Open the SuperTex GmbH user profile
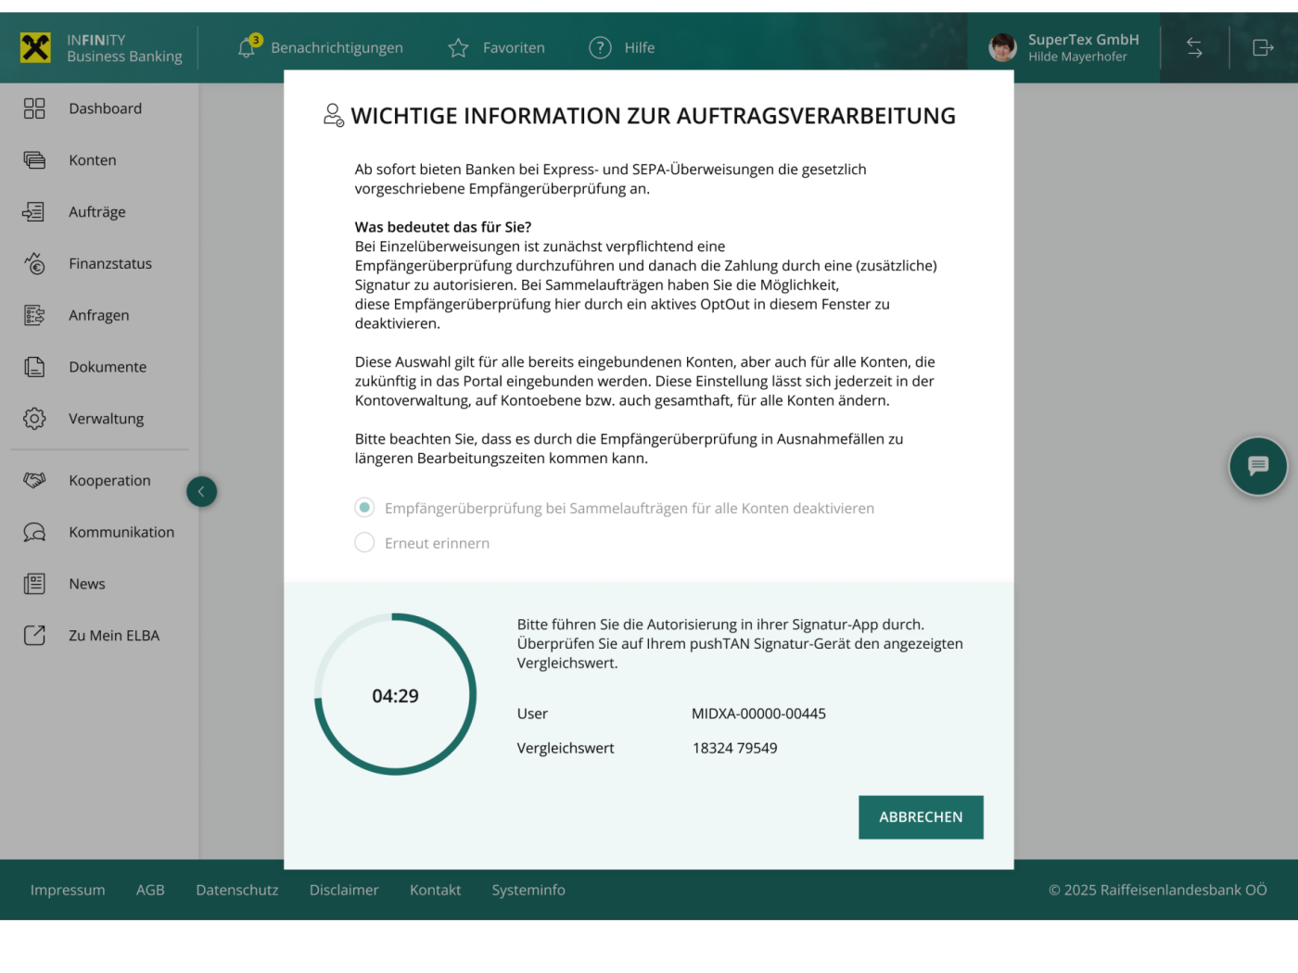1298x973 pixels. coord(1064,47)
